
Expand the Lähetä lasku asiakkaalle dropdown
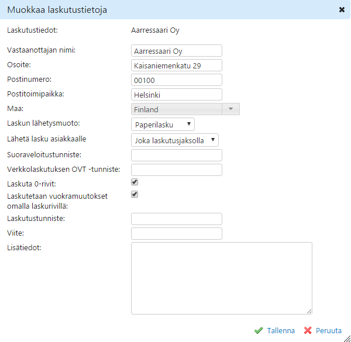tap(175, 140)
